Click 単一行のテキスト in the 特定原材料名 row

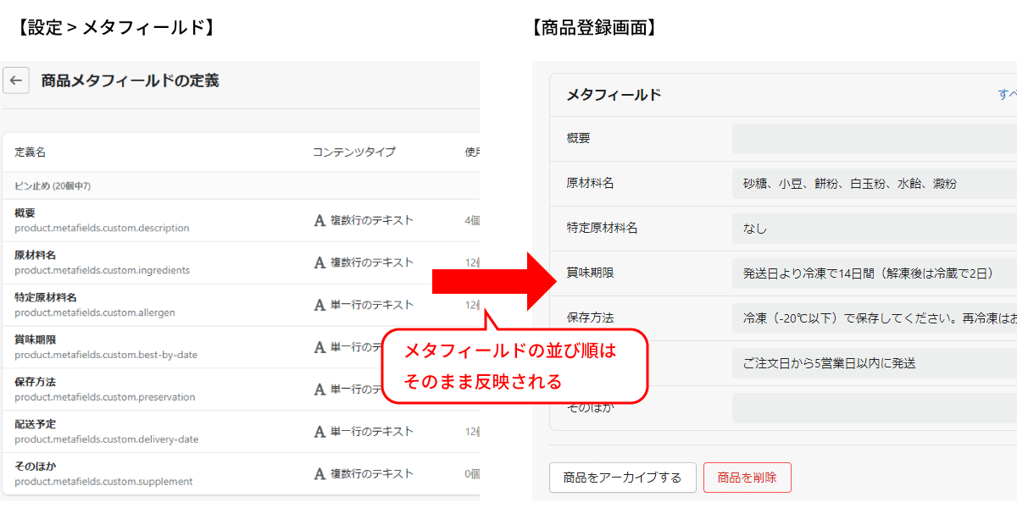click(372, 305)
